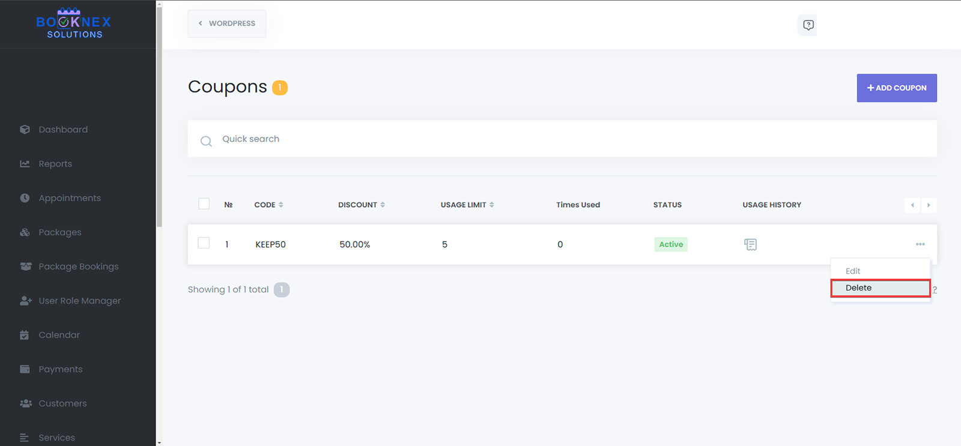Viewport: 961px width, 446px height.
Task: Choose Edit from the context menu
Action: point(853,271)
